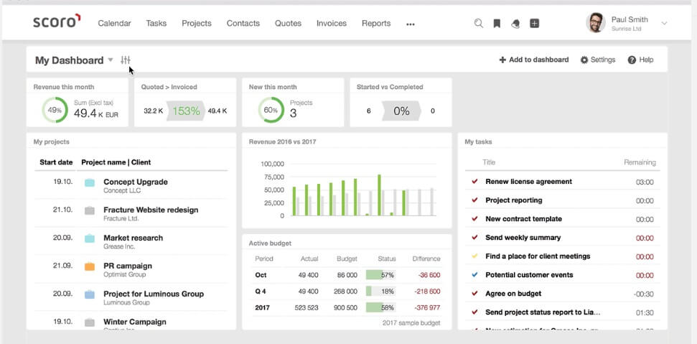Click the 60% new projects progress ring
Screen dimensions: 697x344
click(x=271, y=110)
